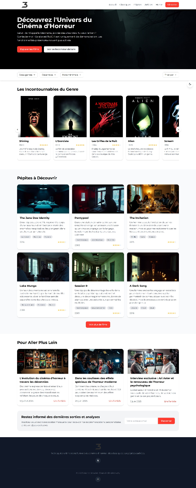Open the Pépites nav item

137,4
